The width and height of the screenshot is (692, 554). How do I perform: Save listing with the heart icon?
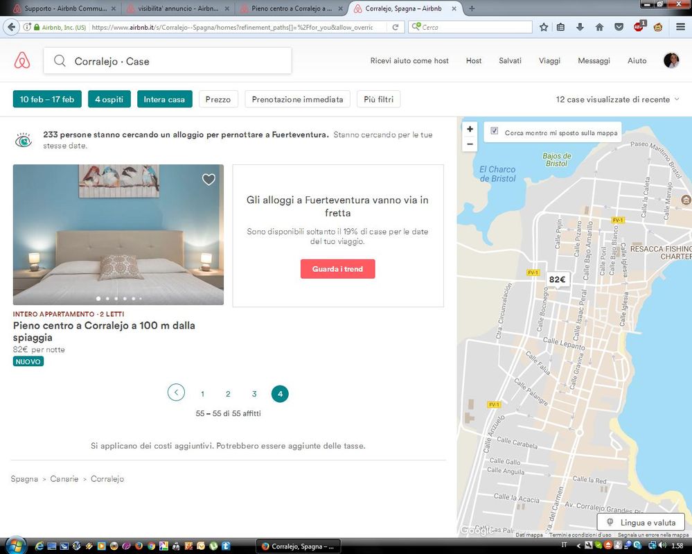(209, 180)
